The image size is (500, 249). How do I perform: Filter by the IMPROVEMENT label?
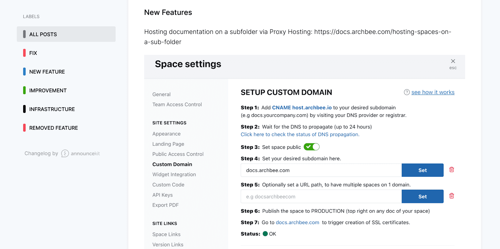(x=48, y=90)
